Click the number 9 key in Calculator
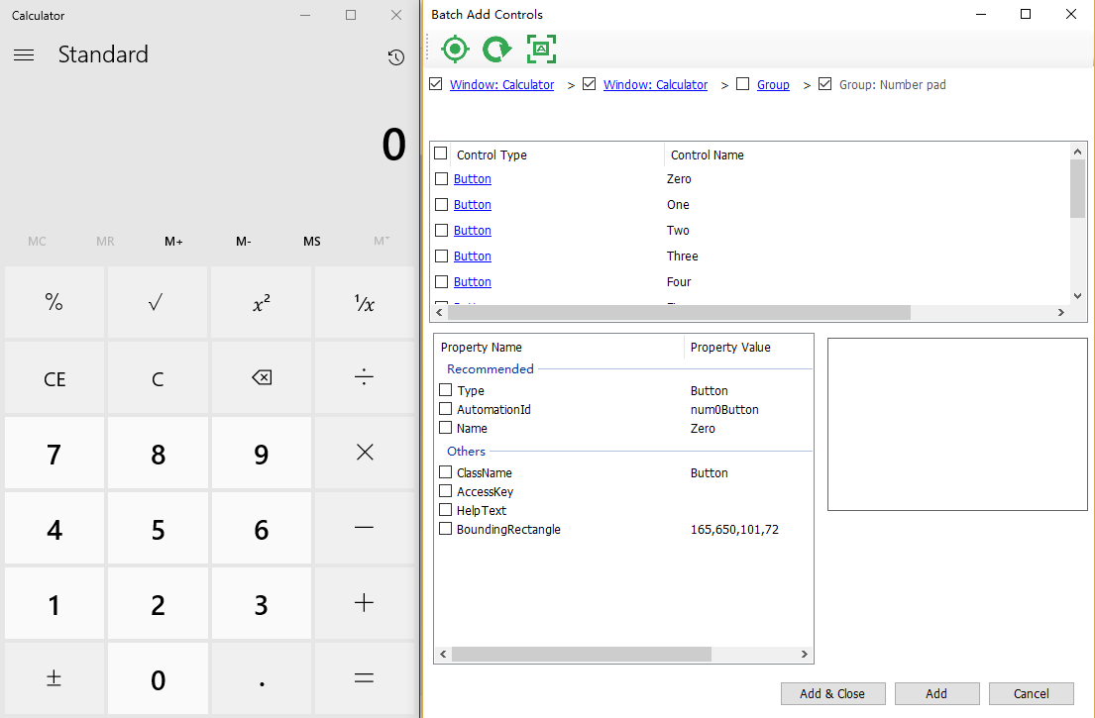This screenshot has width=1095, height=718. (x=262, y=453)
